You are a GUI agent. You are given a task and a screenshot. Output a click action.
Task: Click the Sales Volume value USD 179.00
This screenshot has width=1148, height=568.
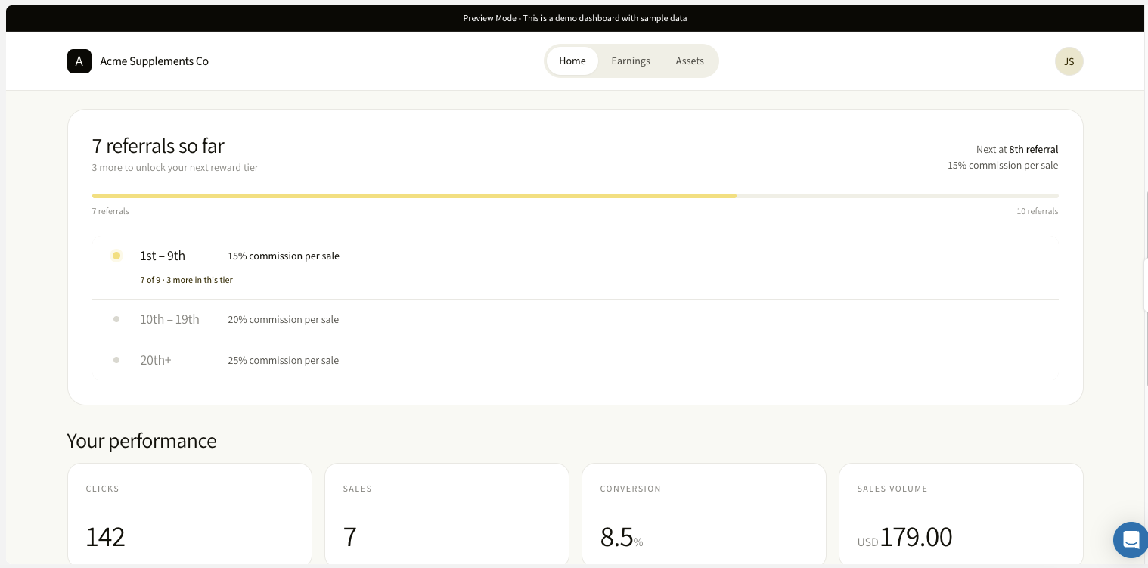coord(904,537)
